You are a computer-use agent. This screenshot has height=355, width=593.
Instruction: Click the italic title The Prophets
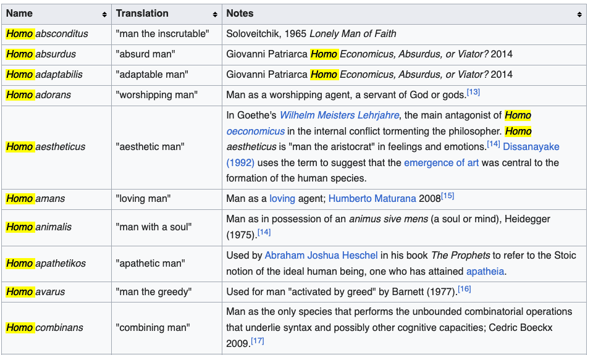tap(461, 256)
